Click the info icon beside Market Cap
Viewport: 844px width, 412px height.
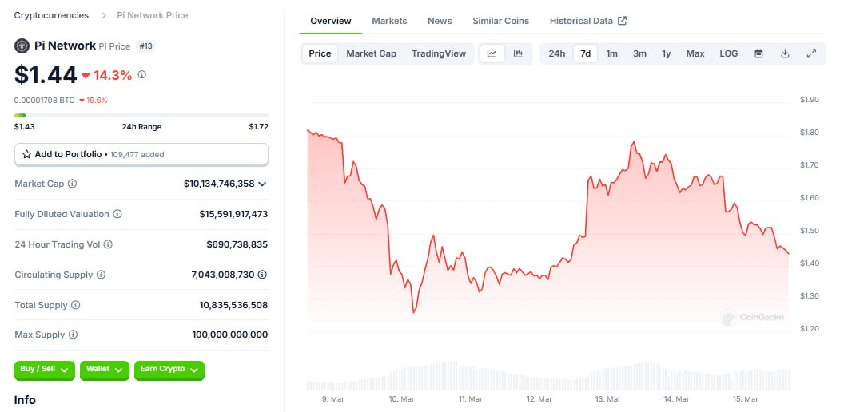pos(73,184)
